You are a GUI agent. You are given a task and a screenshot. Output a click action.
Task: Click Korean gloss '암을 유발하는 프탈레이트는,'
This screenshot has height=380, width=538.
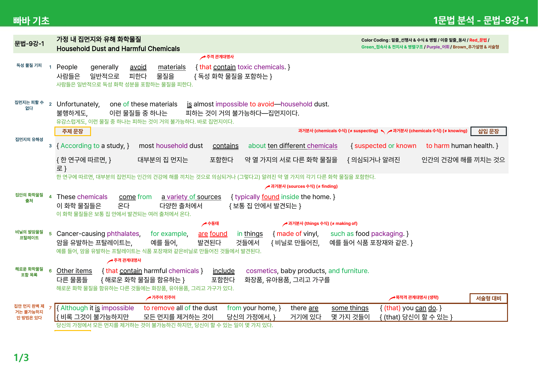click(x=95, y=243)
